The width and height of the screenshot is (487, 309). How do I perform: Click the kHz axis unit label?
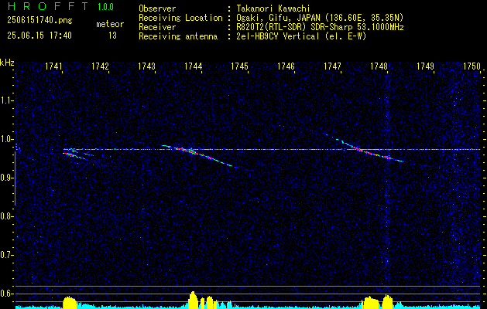click(x=7, y=63)
